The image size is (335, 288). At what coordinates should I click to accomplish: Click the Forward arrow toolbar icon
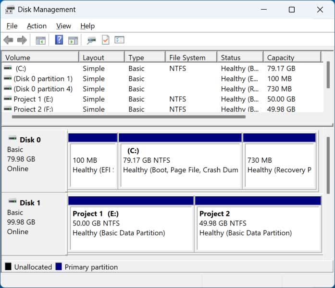click(22, 40)
